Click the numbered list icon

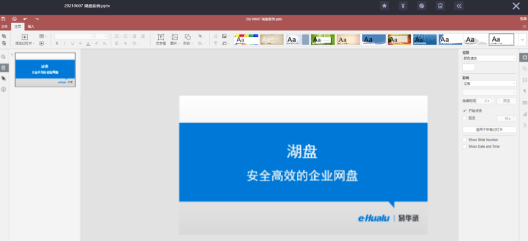pyautogui.click(x=126, y=36)
